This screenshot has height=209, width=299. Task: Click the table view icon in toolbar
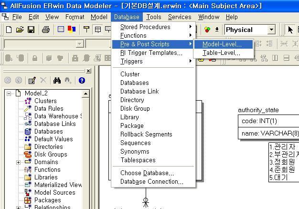[x=61, y=29]
